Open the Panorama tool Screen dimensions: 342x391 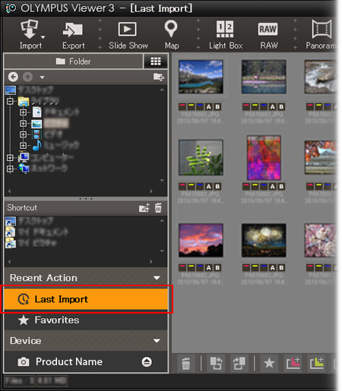tap(321, 35)
